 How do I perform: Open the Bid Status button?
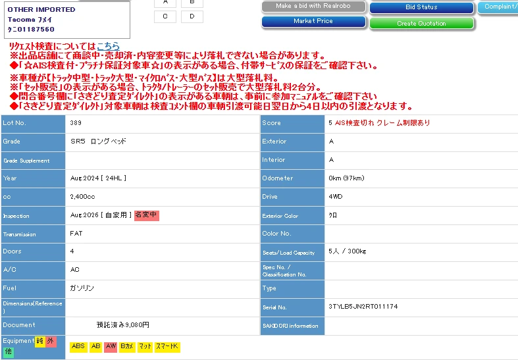point(421,7)
